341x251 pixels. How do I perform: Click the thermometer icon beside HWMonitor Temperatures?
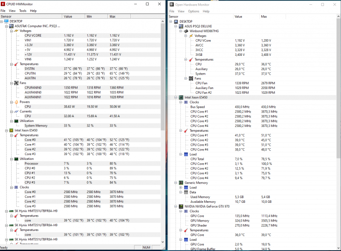[x=16, y=64]
